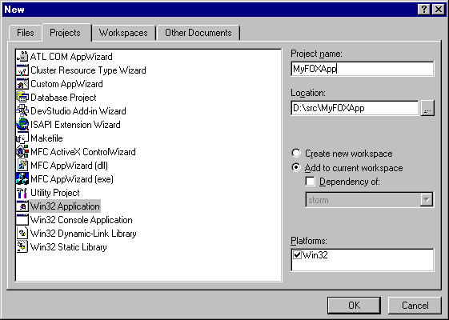This screenshot has width=449, height=320.
Task: Click into the Project name field
Action: (x=363, y=69)
